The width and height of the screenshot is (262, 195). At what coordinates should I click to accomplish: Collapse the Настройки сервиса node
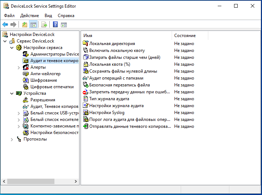(x=12, y=48)
